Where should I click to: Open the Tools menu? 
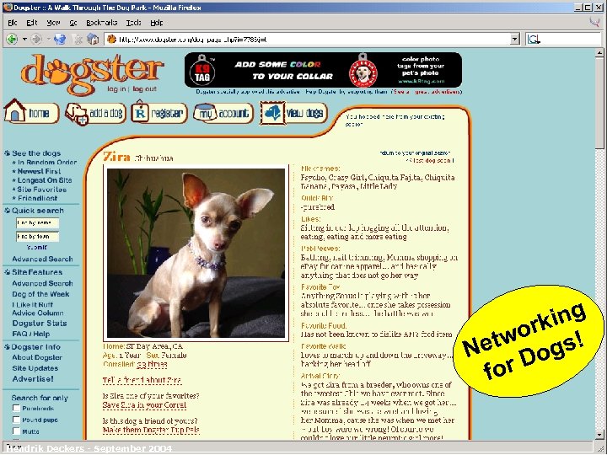pyautogui.click(x=133, y=23)
